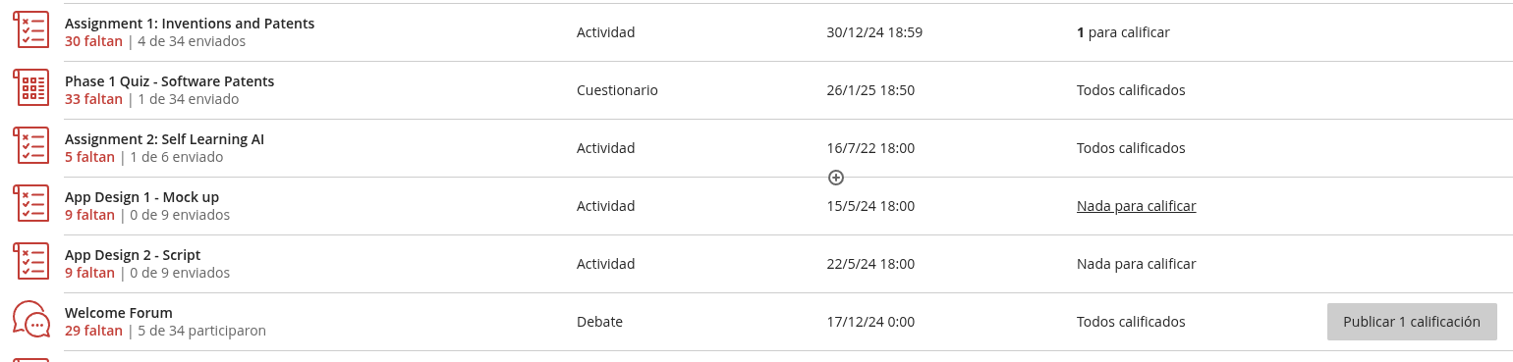Click the Assignment 1 checklist icon
Screen dimensions: 1513x362
coord(31,29)
